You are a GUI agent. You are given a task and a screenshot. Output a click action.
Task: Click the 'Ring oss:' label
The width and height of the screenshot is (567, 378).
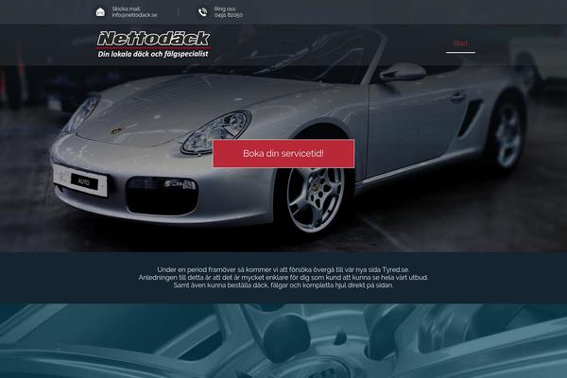pos(225,9)
